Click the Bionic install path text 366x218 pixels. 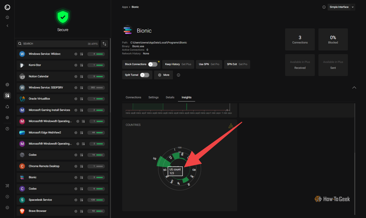[x=159, y=43]
